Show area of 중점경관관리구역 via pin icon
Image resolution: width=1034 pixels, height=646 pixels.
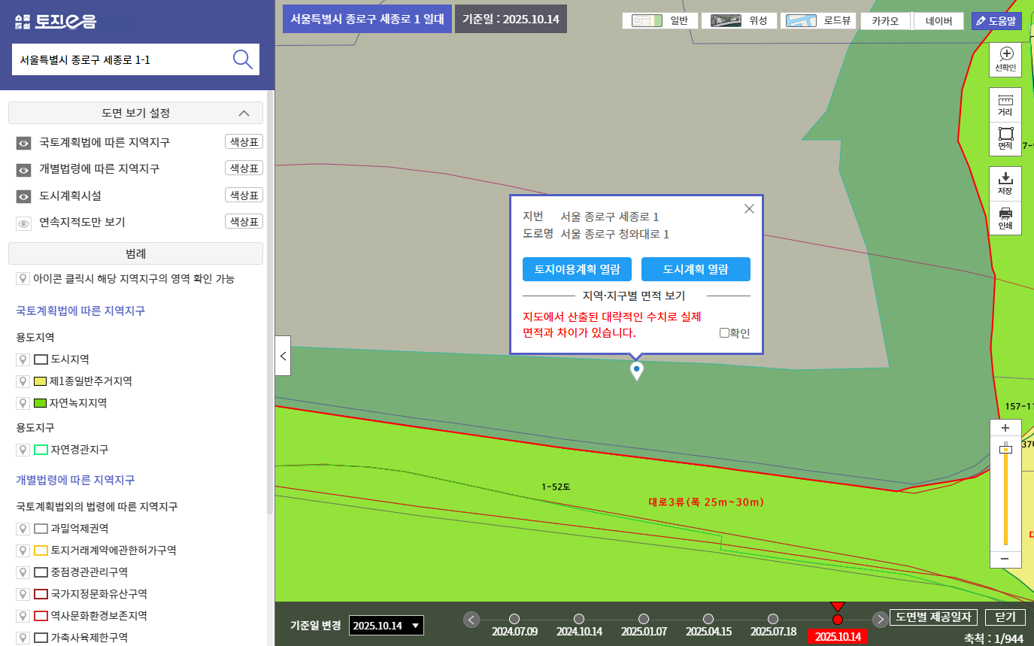(x=23, y=572)
